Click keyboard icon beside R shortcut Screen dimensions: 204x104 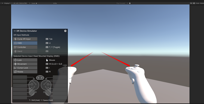click(x=47, y=72)
